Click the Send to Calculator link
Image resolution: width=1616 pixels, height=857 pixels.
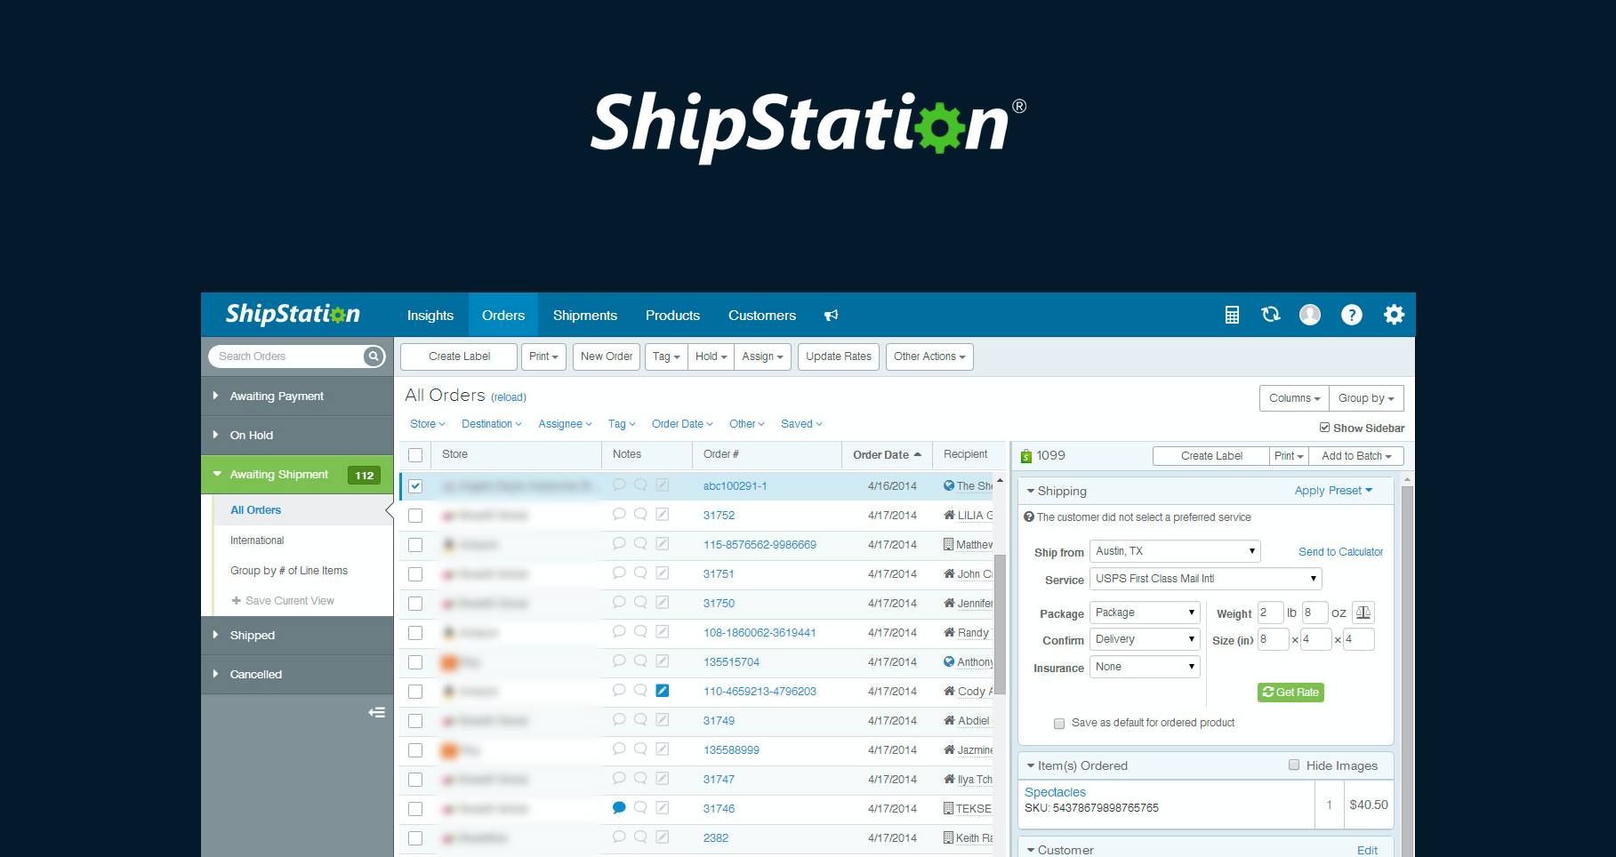1340,552
